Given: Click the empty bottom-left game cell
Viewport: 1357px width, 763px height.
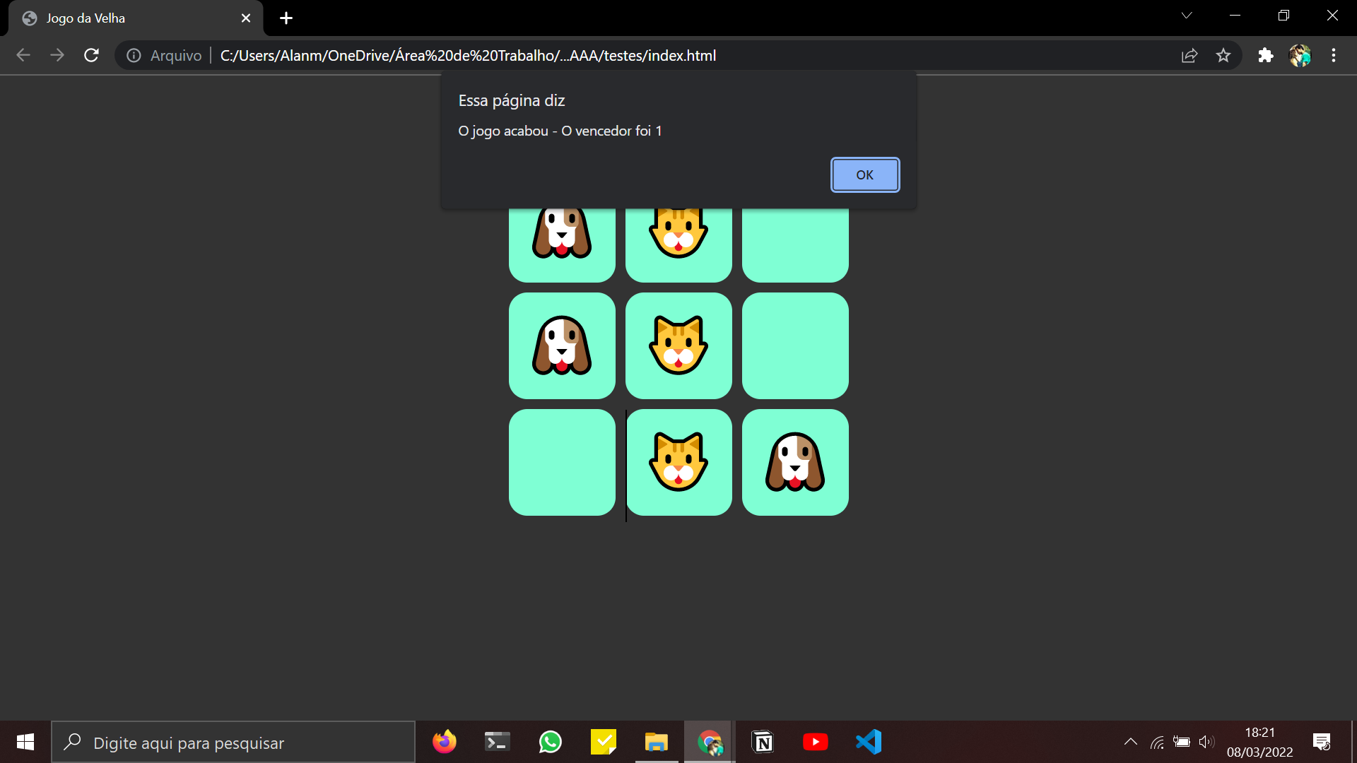Looking at the screenshot, I should [x=562, y=463].
